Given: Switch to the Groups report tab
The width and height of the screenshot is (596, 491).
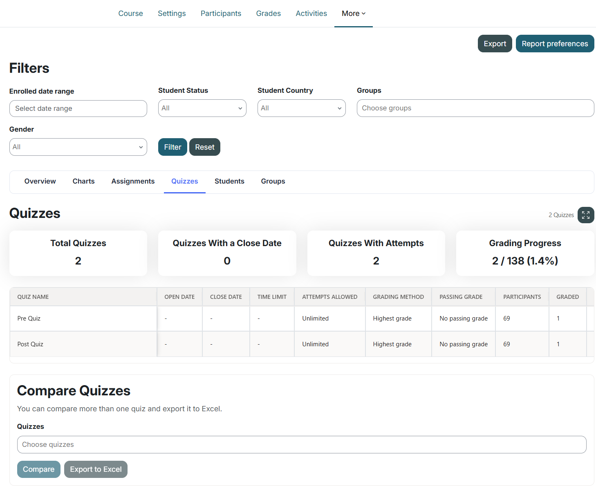Looking at the screenshot, I should click(x=273, y=182).
